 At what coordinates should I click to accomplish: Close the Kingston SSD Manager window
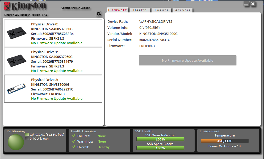click(253, 4)
